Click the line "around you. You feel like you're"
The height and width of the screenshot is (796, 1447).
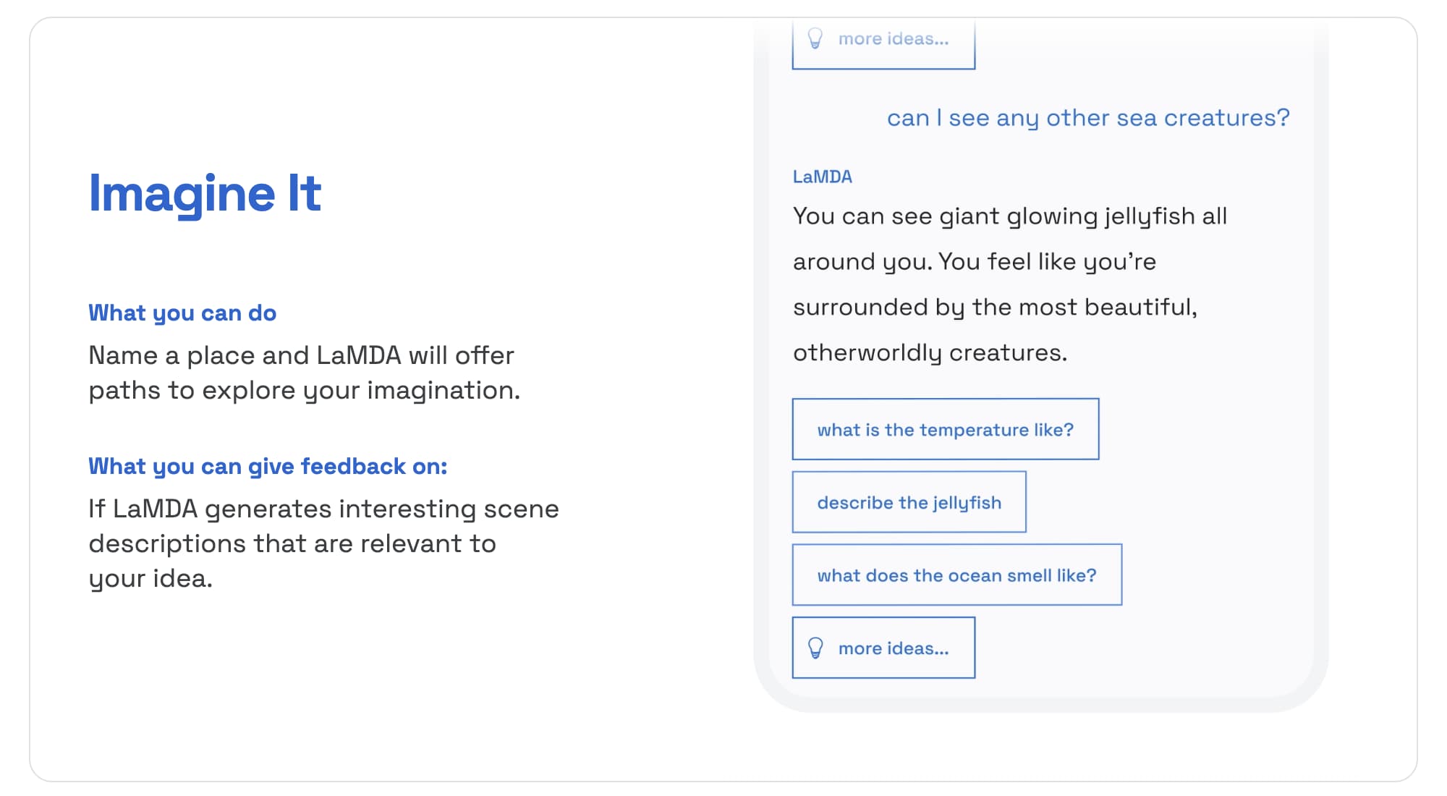click(x=975, y=262)
